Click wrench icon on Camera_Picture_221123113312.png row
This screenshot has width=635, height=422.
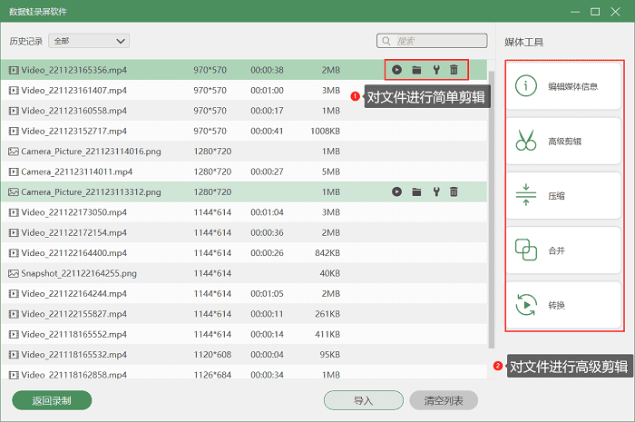435,192
